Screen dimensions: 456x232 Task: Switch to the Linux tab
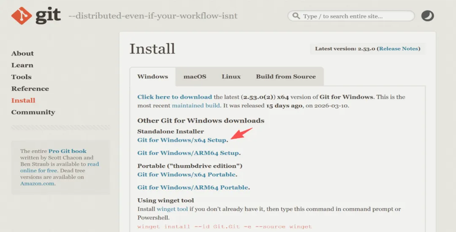click(231, 77)
